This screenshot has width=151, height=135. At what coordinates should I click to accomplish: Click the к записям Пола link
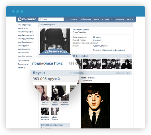[123, 73]
